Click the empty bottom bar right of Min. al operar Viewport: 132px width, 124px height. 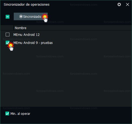point(81,114)
